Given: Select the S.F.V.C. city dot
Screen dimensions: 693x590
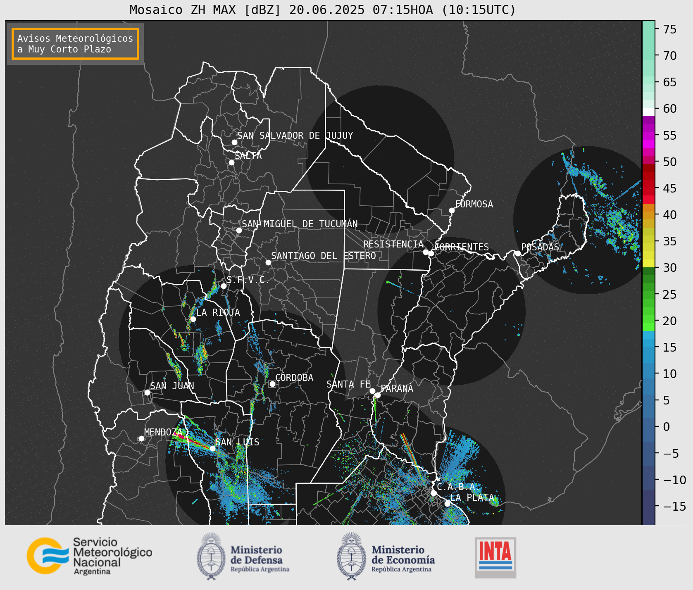Looking at the screenshot, I should [x=224, y=286].
